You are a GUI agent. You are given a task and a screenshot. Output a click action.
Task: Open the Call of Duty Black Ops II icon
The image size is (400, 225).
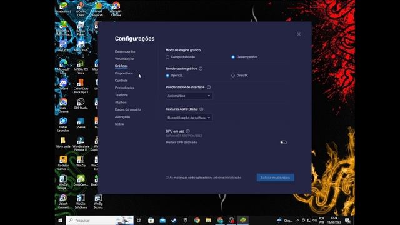click(81, 86)
